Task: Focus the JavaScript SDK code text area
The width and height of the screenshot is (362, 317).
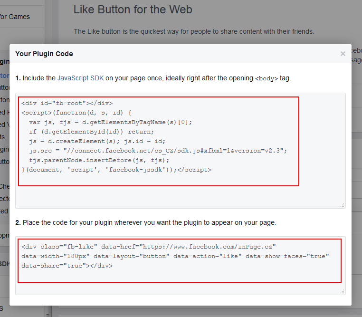Action: tap(180, 195)
